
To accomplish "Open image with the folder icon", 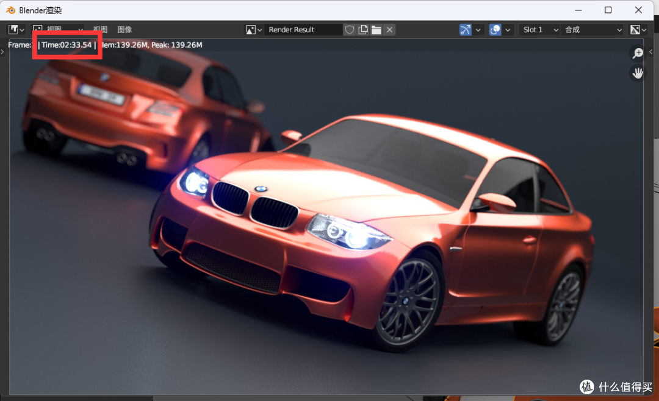I will click(x=376, y=30).
